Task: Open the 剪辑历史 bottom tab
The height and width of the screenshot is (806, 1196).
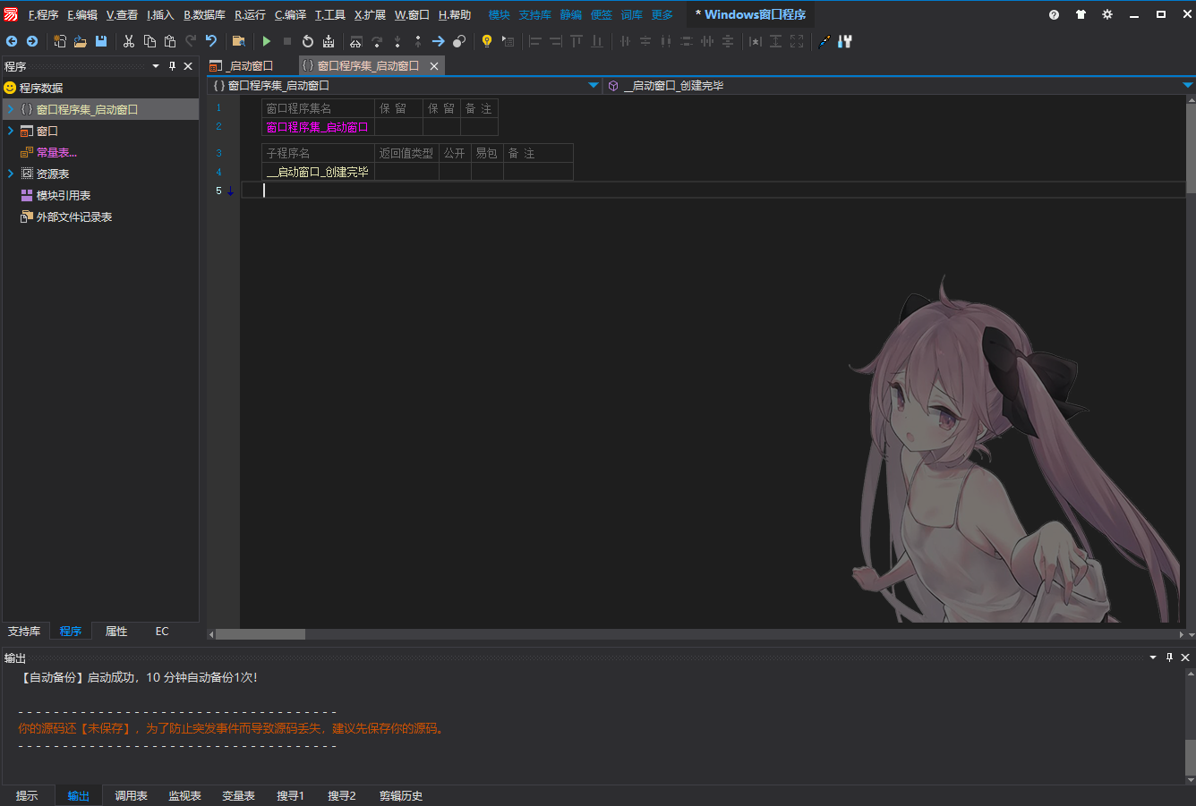Action: click(x=401, y=796)
